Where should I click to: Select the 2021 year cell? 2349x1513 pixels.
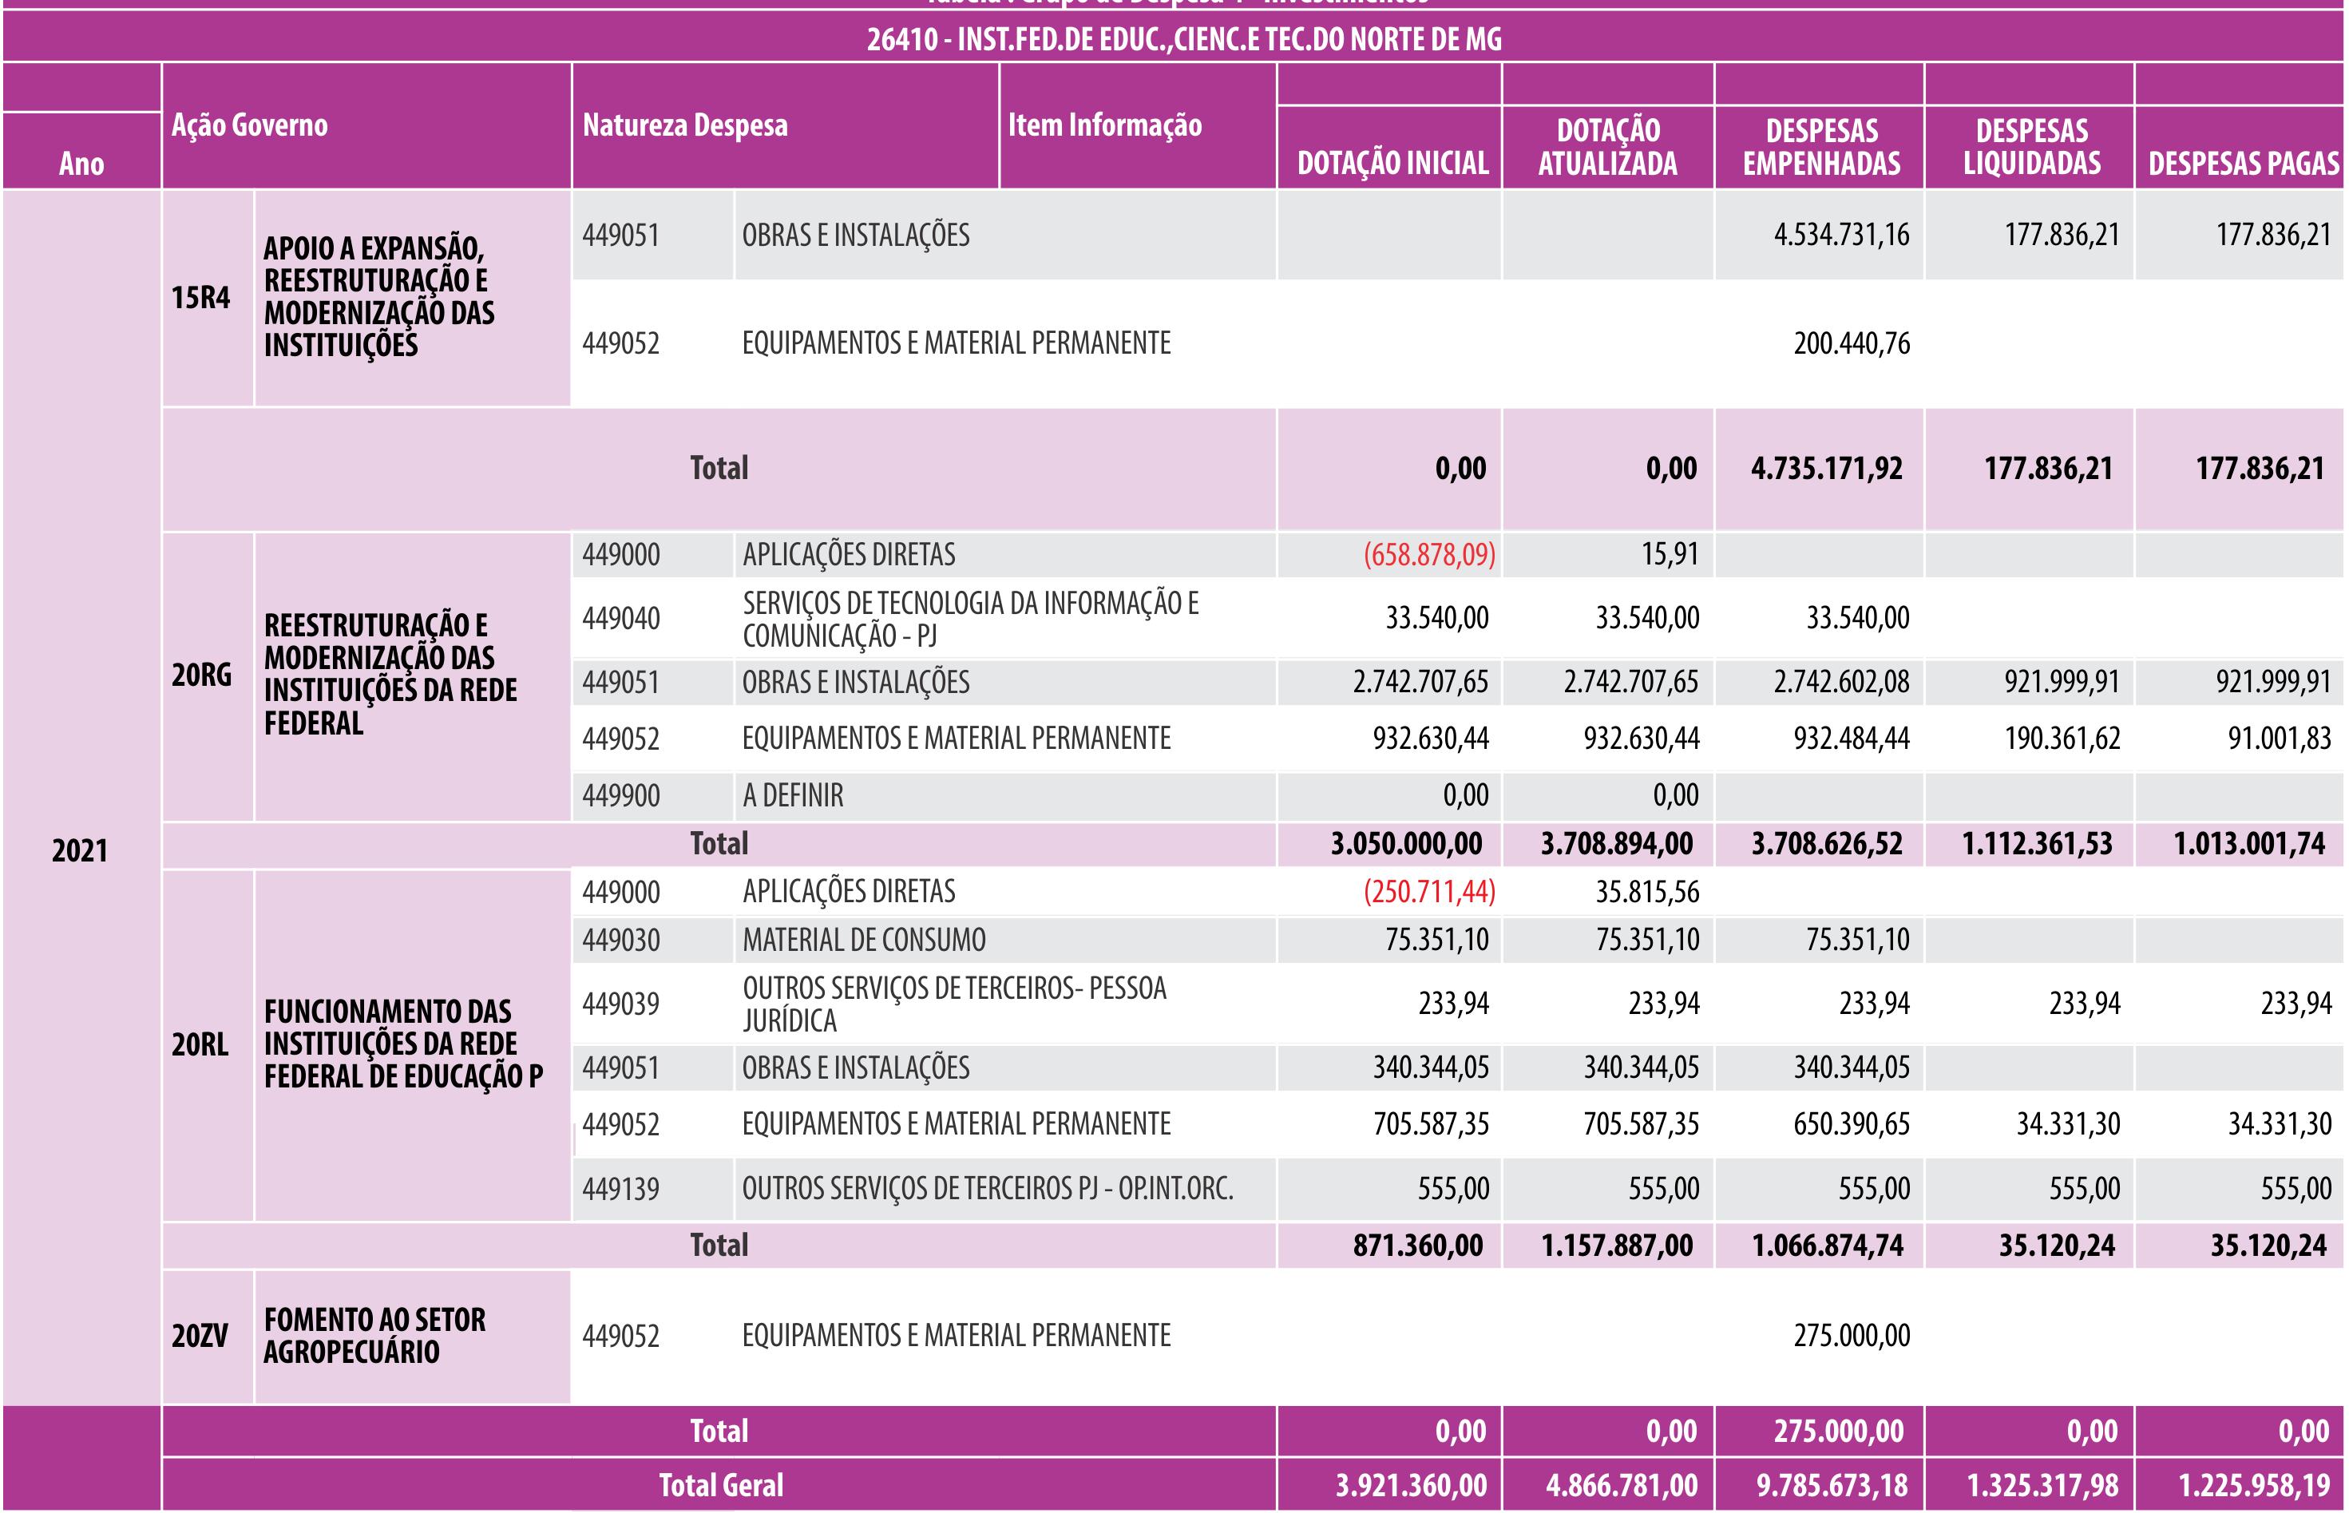pos(80,851)
